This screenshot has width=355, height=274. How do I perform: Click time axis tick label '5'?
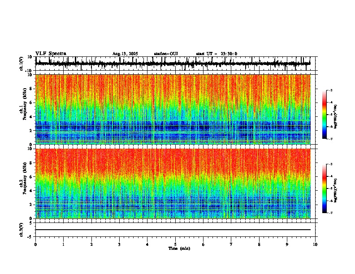click(x=175, y=244)
